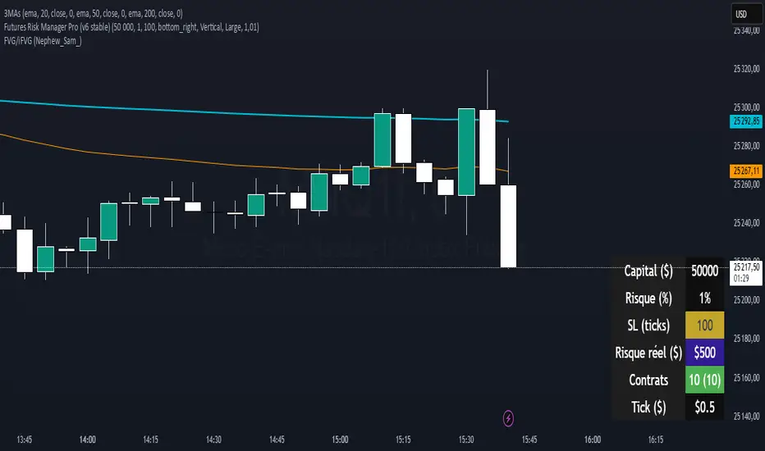Screen dimensions: 765x451
Task: Click the lightning bolt event icon
Action: [508, 418]
